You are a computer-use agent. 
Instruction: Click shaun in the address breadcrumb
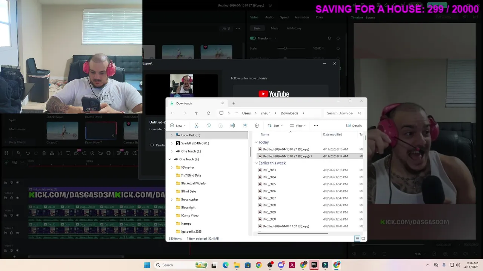click(x=266, y=113)
